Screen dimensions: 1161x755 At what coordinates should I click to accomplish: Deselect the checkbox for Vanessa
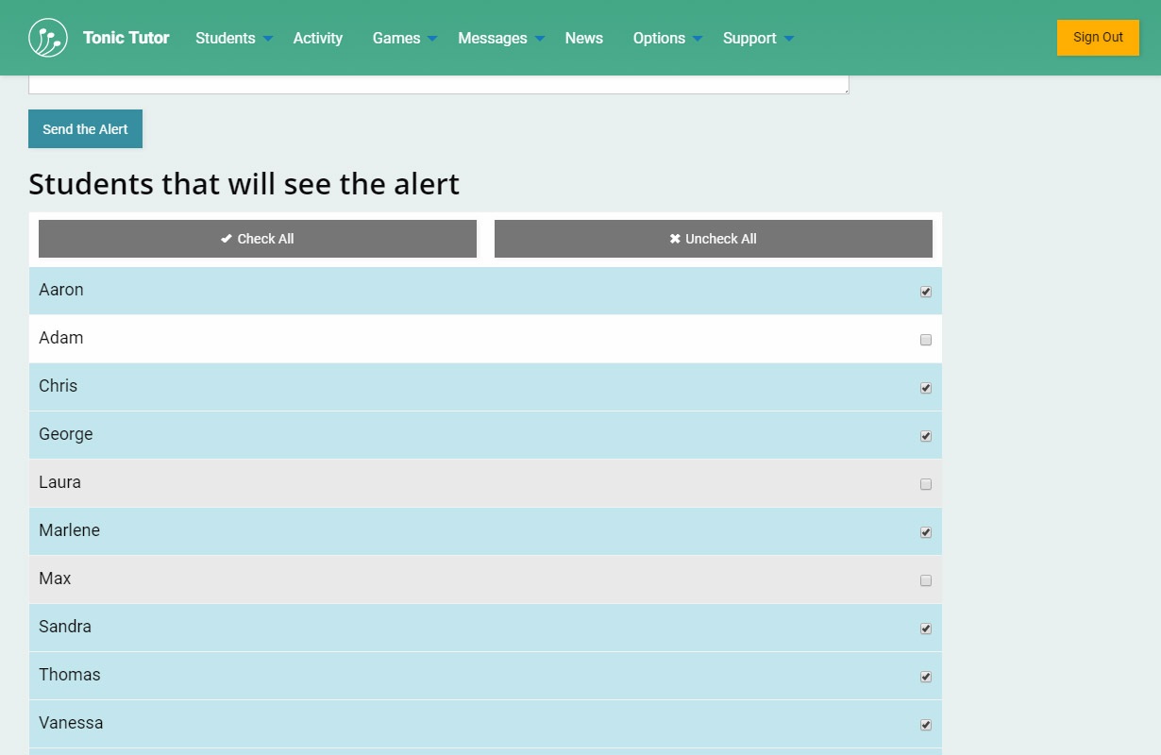tap(926, 725)
